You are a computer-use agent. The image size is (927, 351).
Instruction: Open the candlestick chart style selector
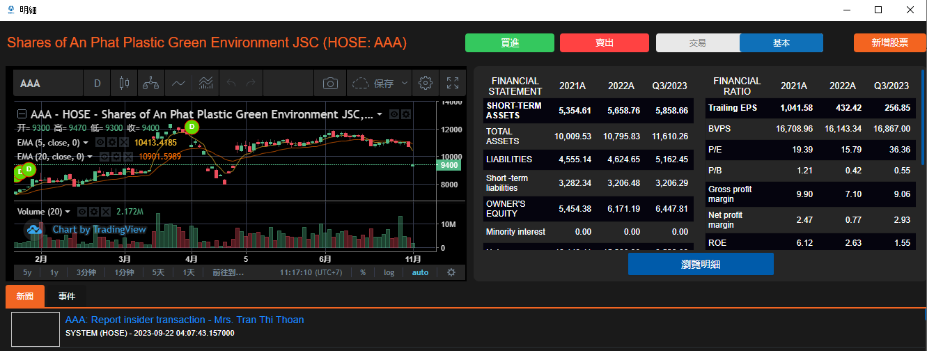click(125, 84)
